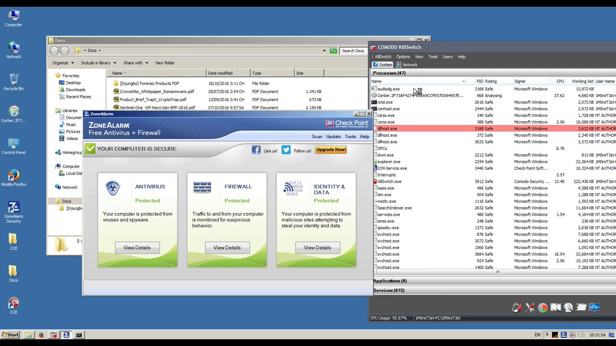Expand the Services (415) section
Screen dimensions: 616x346
point(389,290)
